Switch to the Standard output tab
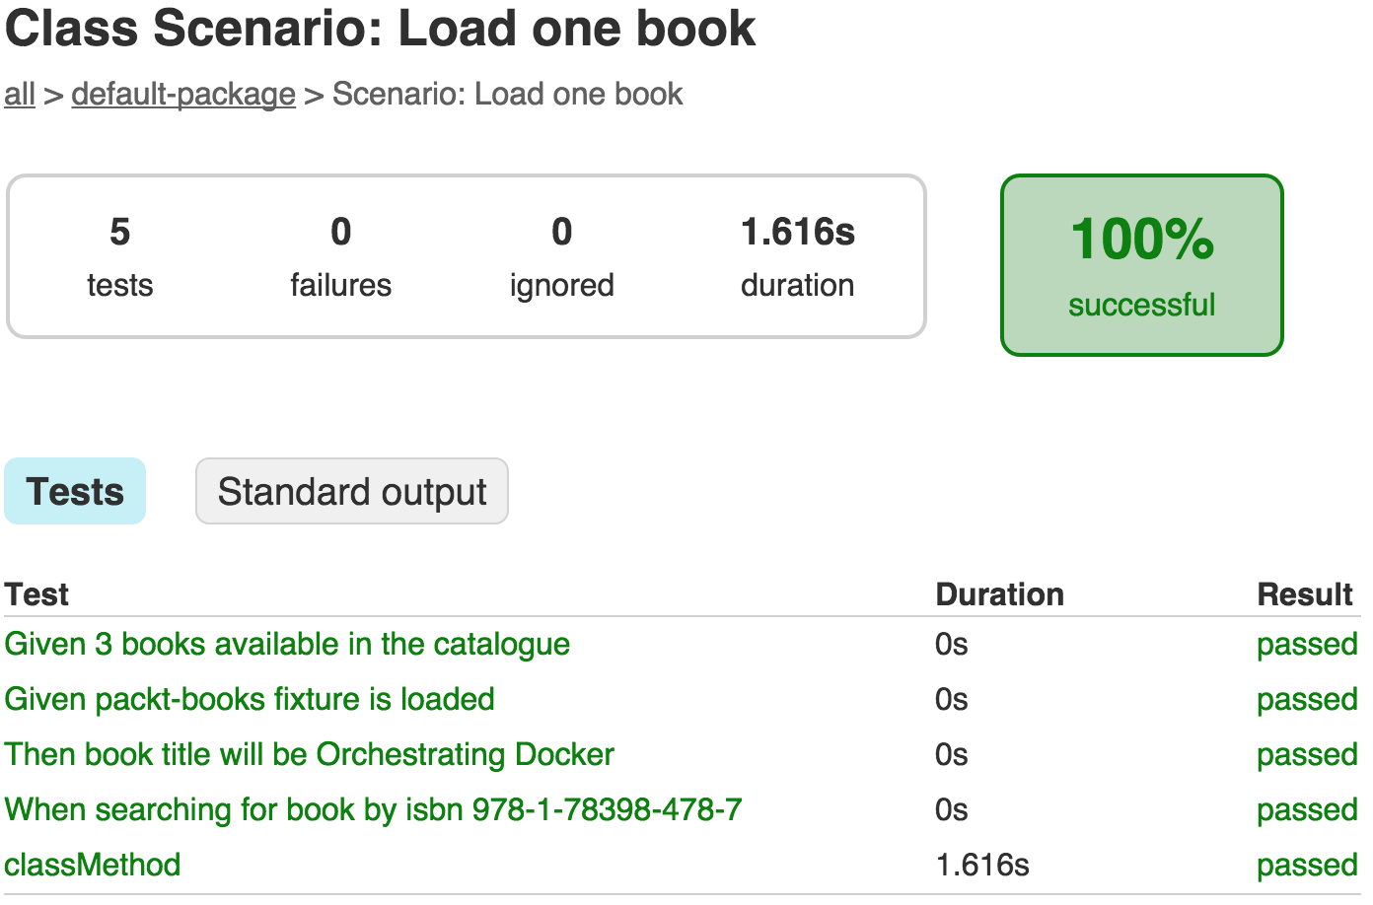The height and width of the screenshot is (905, 1373). point(352,491)
